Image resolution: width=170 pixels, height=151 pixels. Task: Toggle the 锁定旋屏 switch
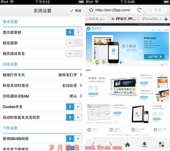(74, 43)
